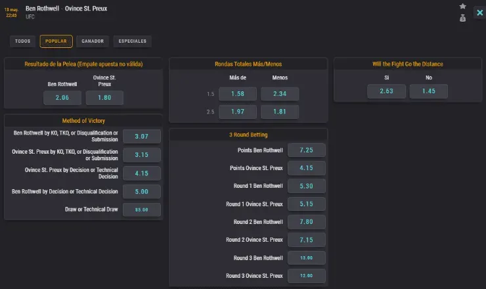Collapse Rondas Totales Más/Menos header

(x=250, y=64)
